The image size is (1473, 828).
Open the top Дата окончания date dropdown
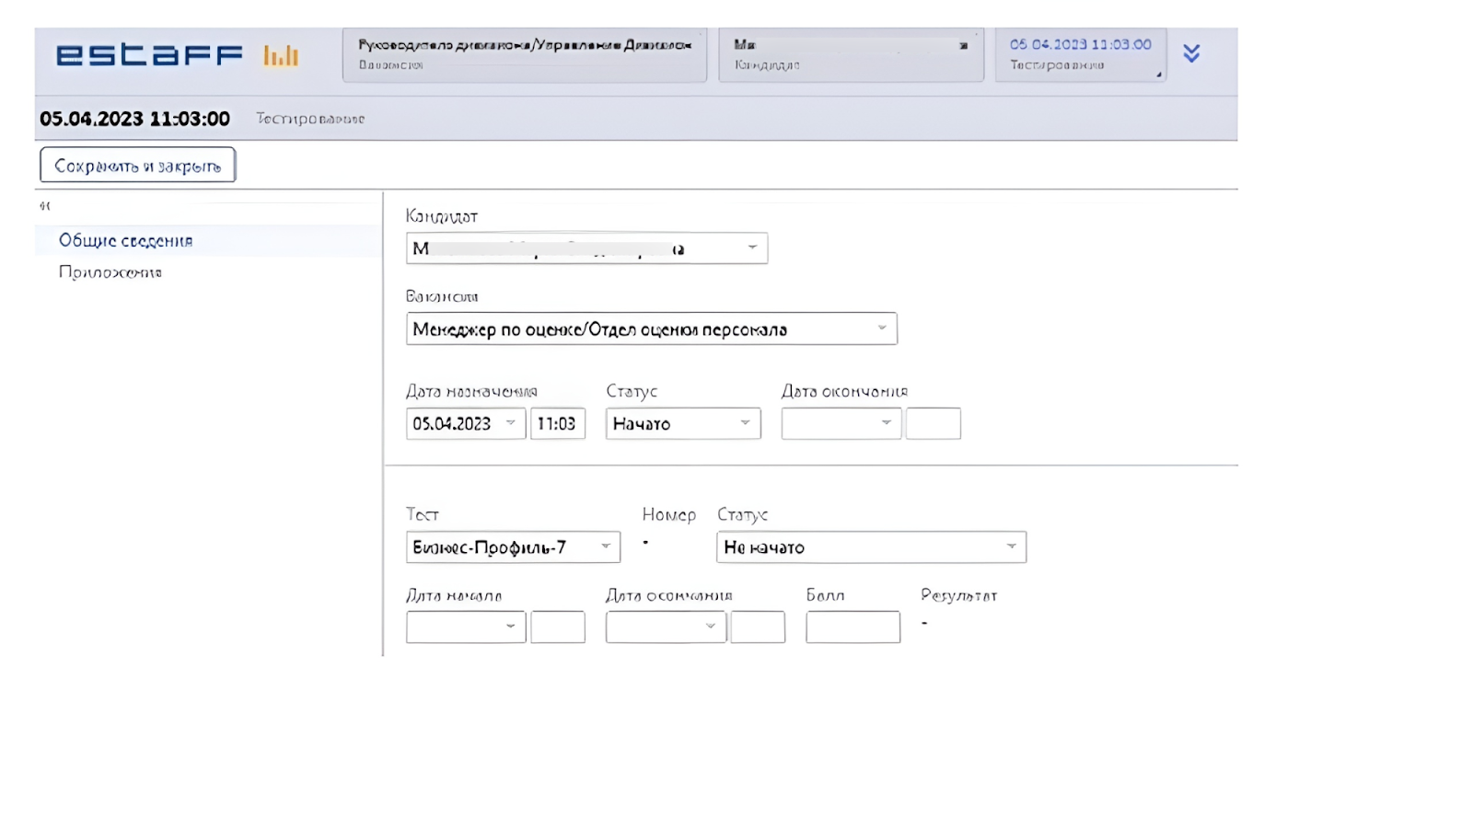click(841, 424)
